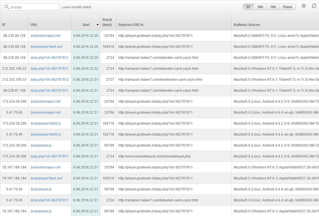Click the medineden-canli-yayin.html referrer URL
This screenshot has width=319, height=216.
(x=160, y=80)
